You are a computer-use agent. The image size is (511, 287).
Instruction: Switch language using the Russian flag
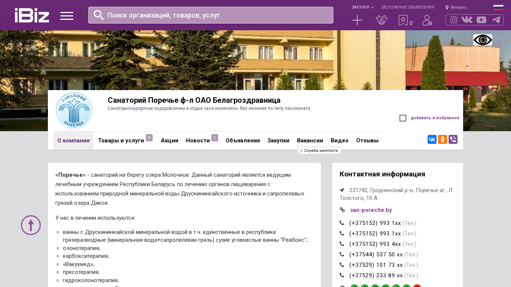(498, 7)
